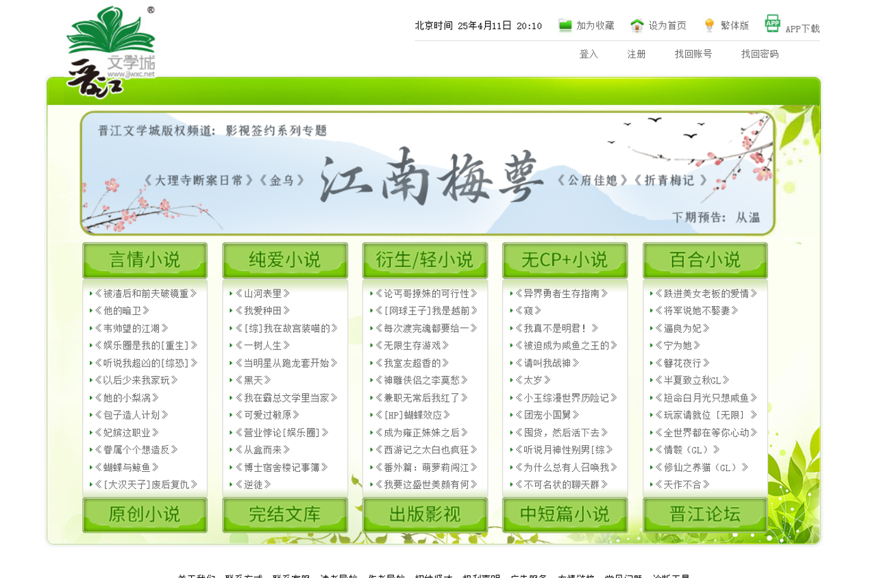
Task: Open the 完结文库 button
Action: (285, 515)
